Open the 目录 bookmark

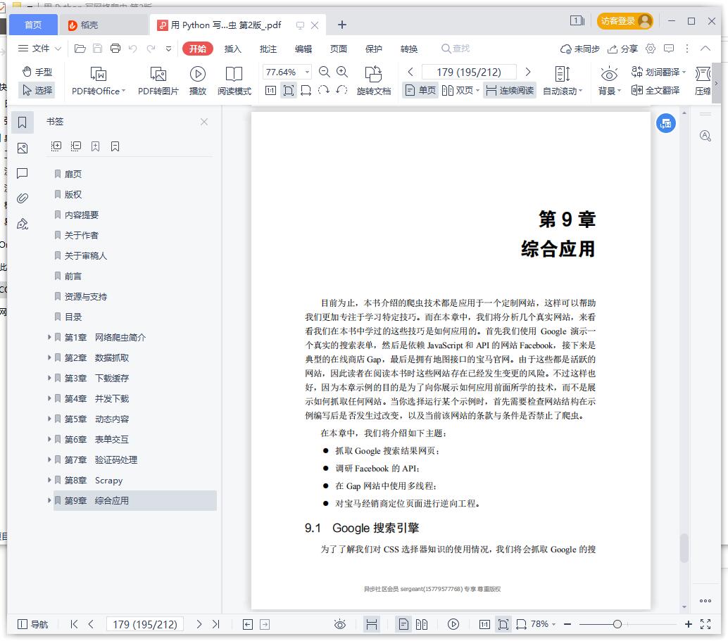point(73,317)
